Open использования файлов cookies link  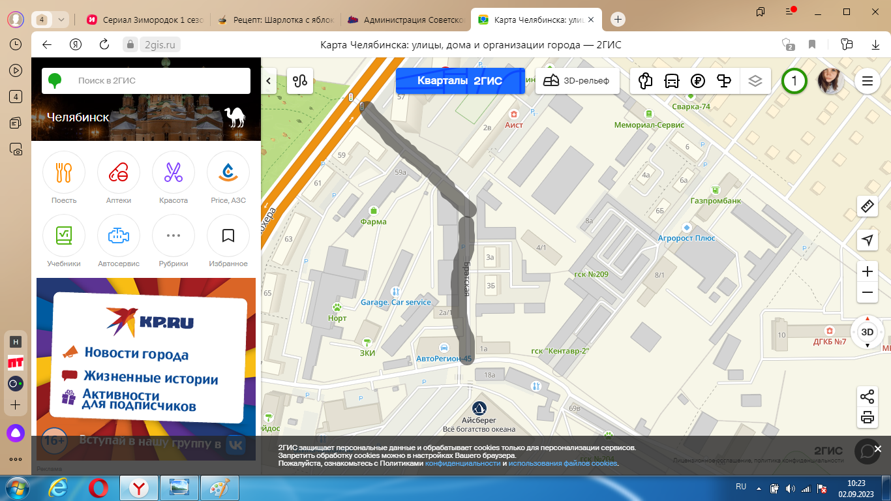pyautogui.click(x=563, y=464)
